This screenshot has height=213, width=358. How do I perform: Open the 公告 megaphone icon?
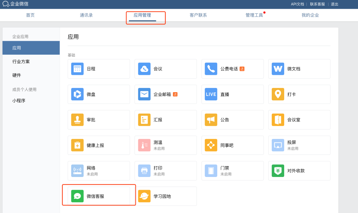[x=211, y=120]
